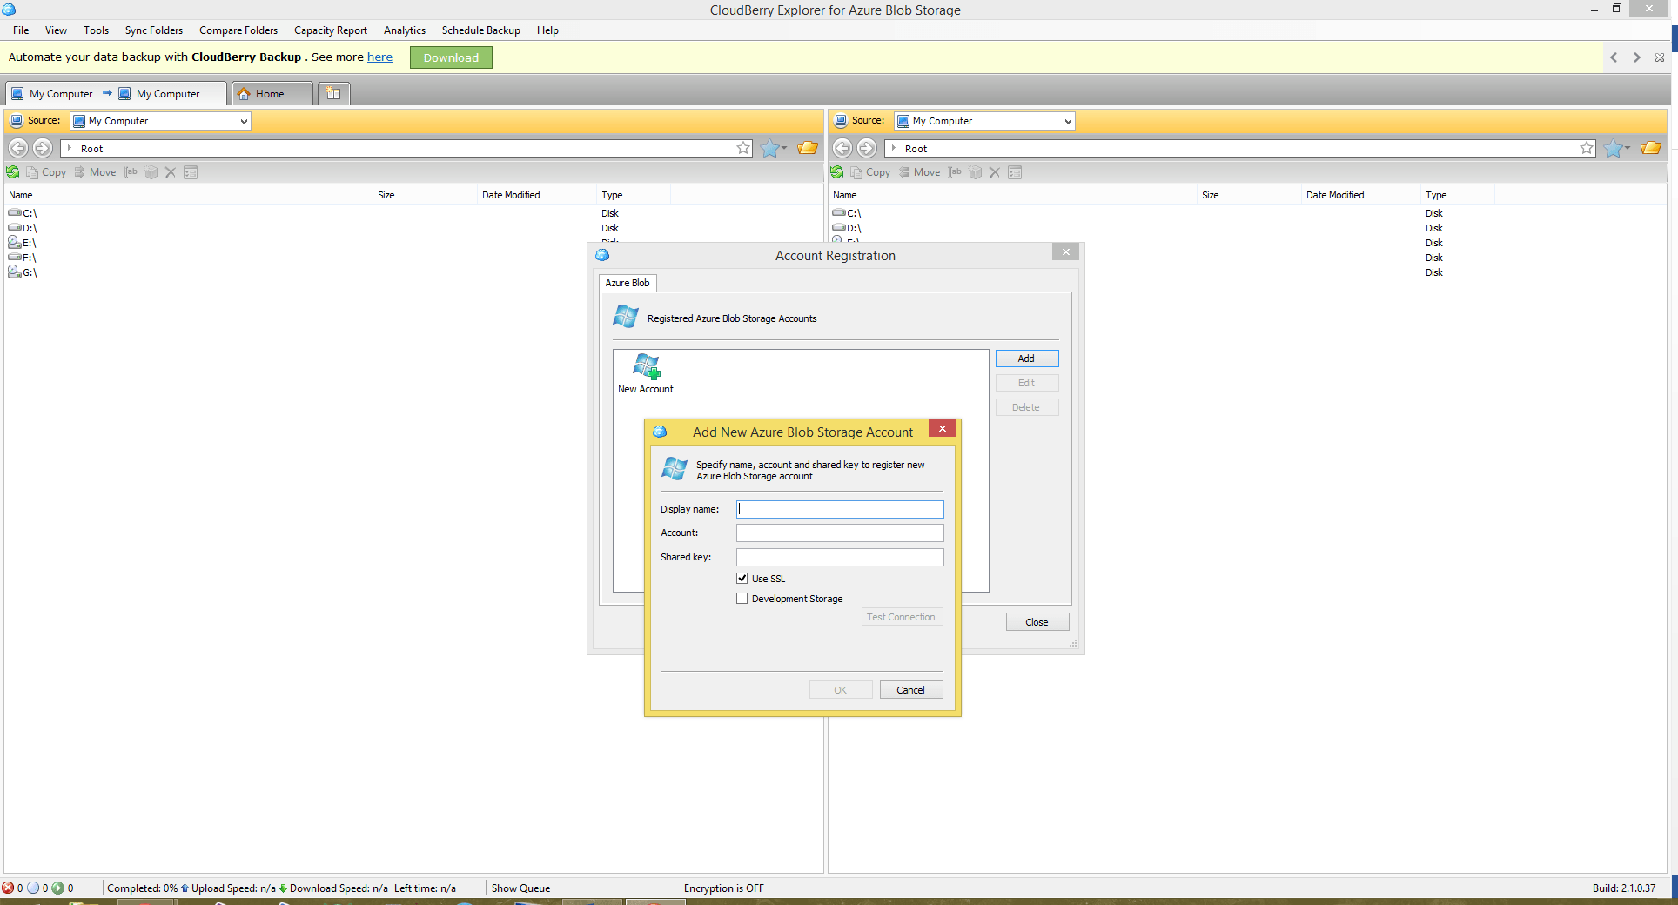The height and width of the screenshot is (905, 1678).
Task: Select D:\ drive in the right pane
Action: pyautogui.click(x=847, y=228)
